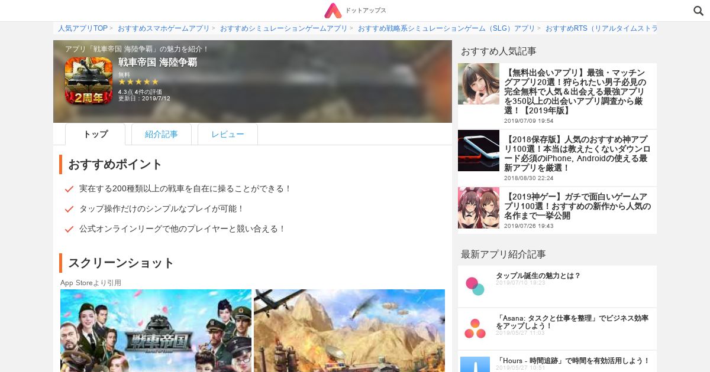The width and height of the screenshot is (710, 372).
Task: Click the おすすめポイント heading
Action: coord(115,164)
